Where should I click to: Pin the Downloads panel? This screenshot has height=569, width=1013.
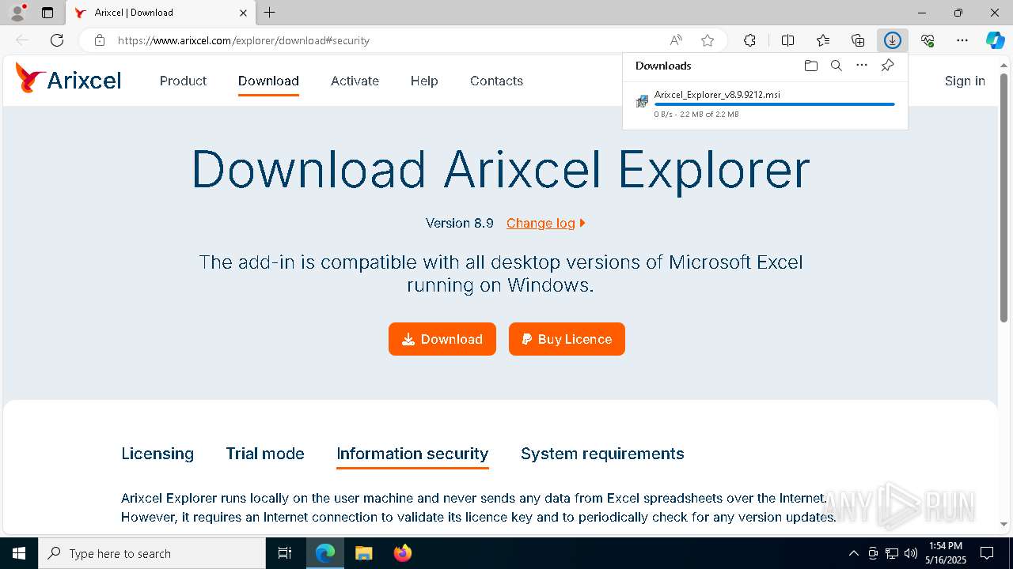pyautogui.click(x=887, y=66)
